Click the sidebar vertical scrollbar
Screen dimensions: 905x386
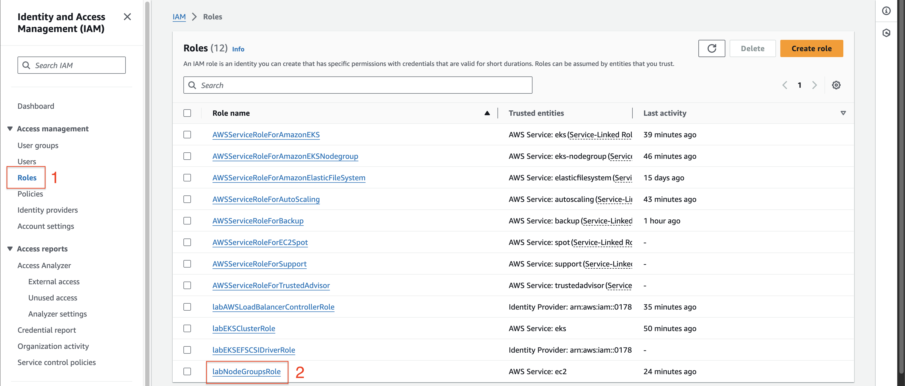coord(147,193)
